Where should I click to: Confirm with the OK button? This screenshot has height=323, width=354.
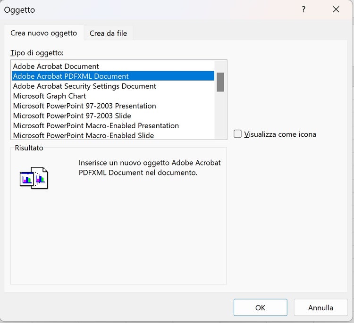[260, 307]
